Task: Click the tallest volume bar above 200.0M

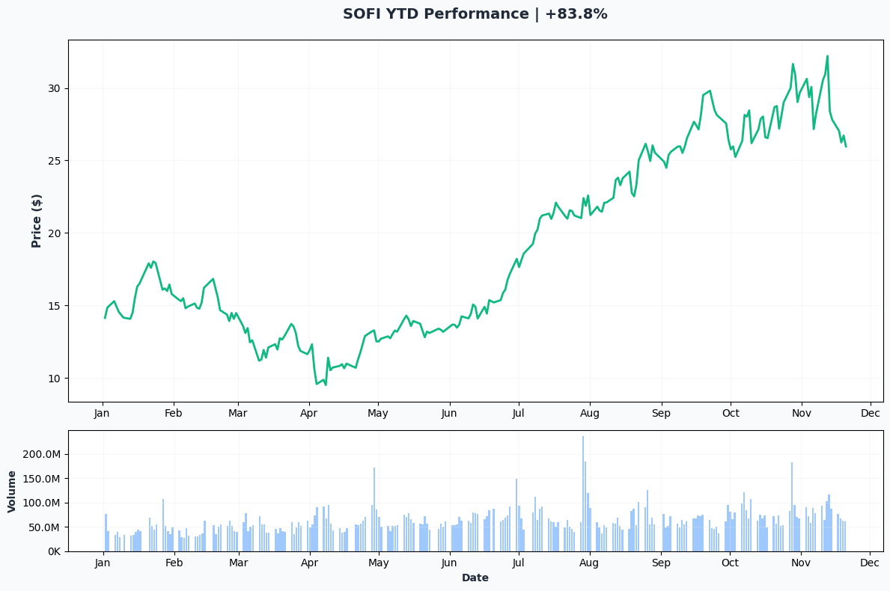Action: tap(583, 494)
